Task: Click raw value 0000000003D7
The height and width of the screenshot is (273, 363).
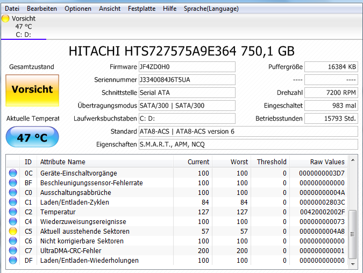Action: 322,173
